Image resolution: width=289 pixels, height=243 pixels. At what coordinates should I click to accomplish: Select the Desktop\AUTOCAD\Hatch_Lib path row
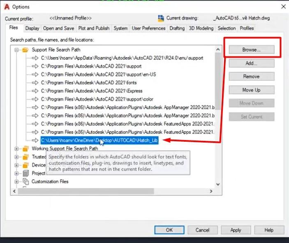pyautogui.click(x=99, y=140)
